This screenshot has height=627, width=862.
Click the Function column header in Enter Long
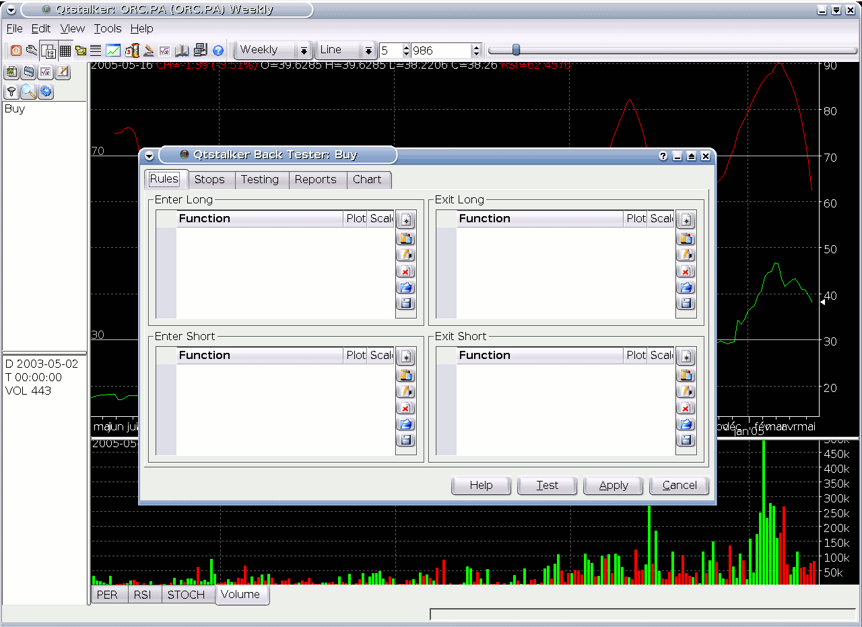(x=260, y=219)
